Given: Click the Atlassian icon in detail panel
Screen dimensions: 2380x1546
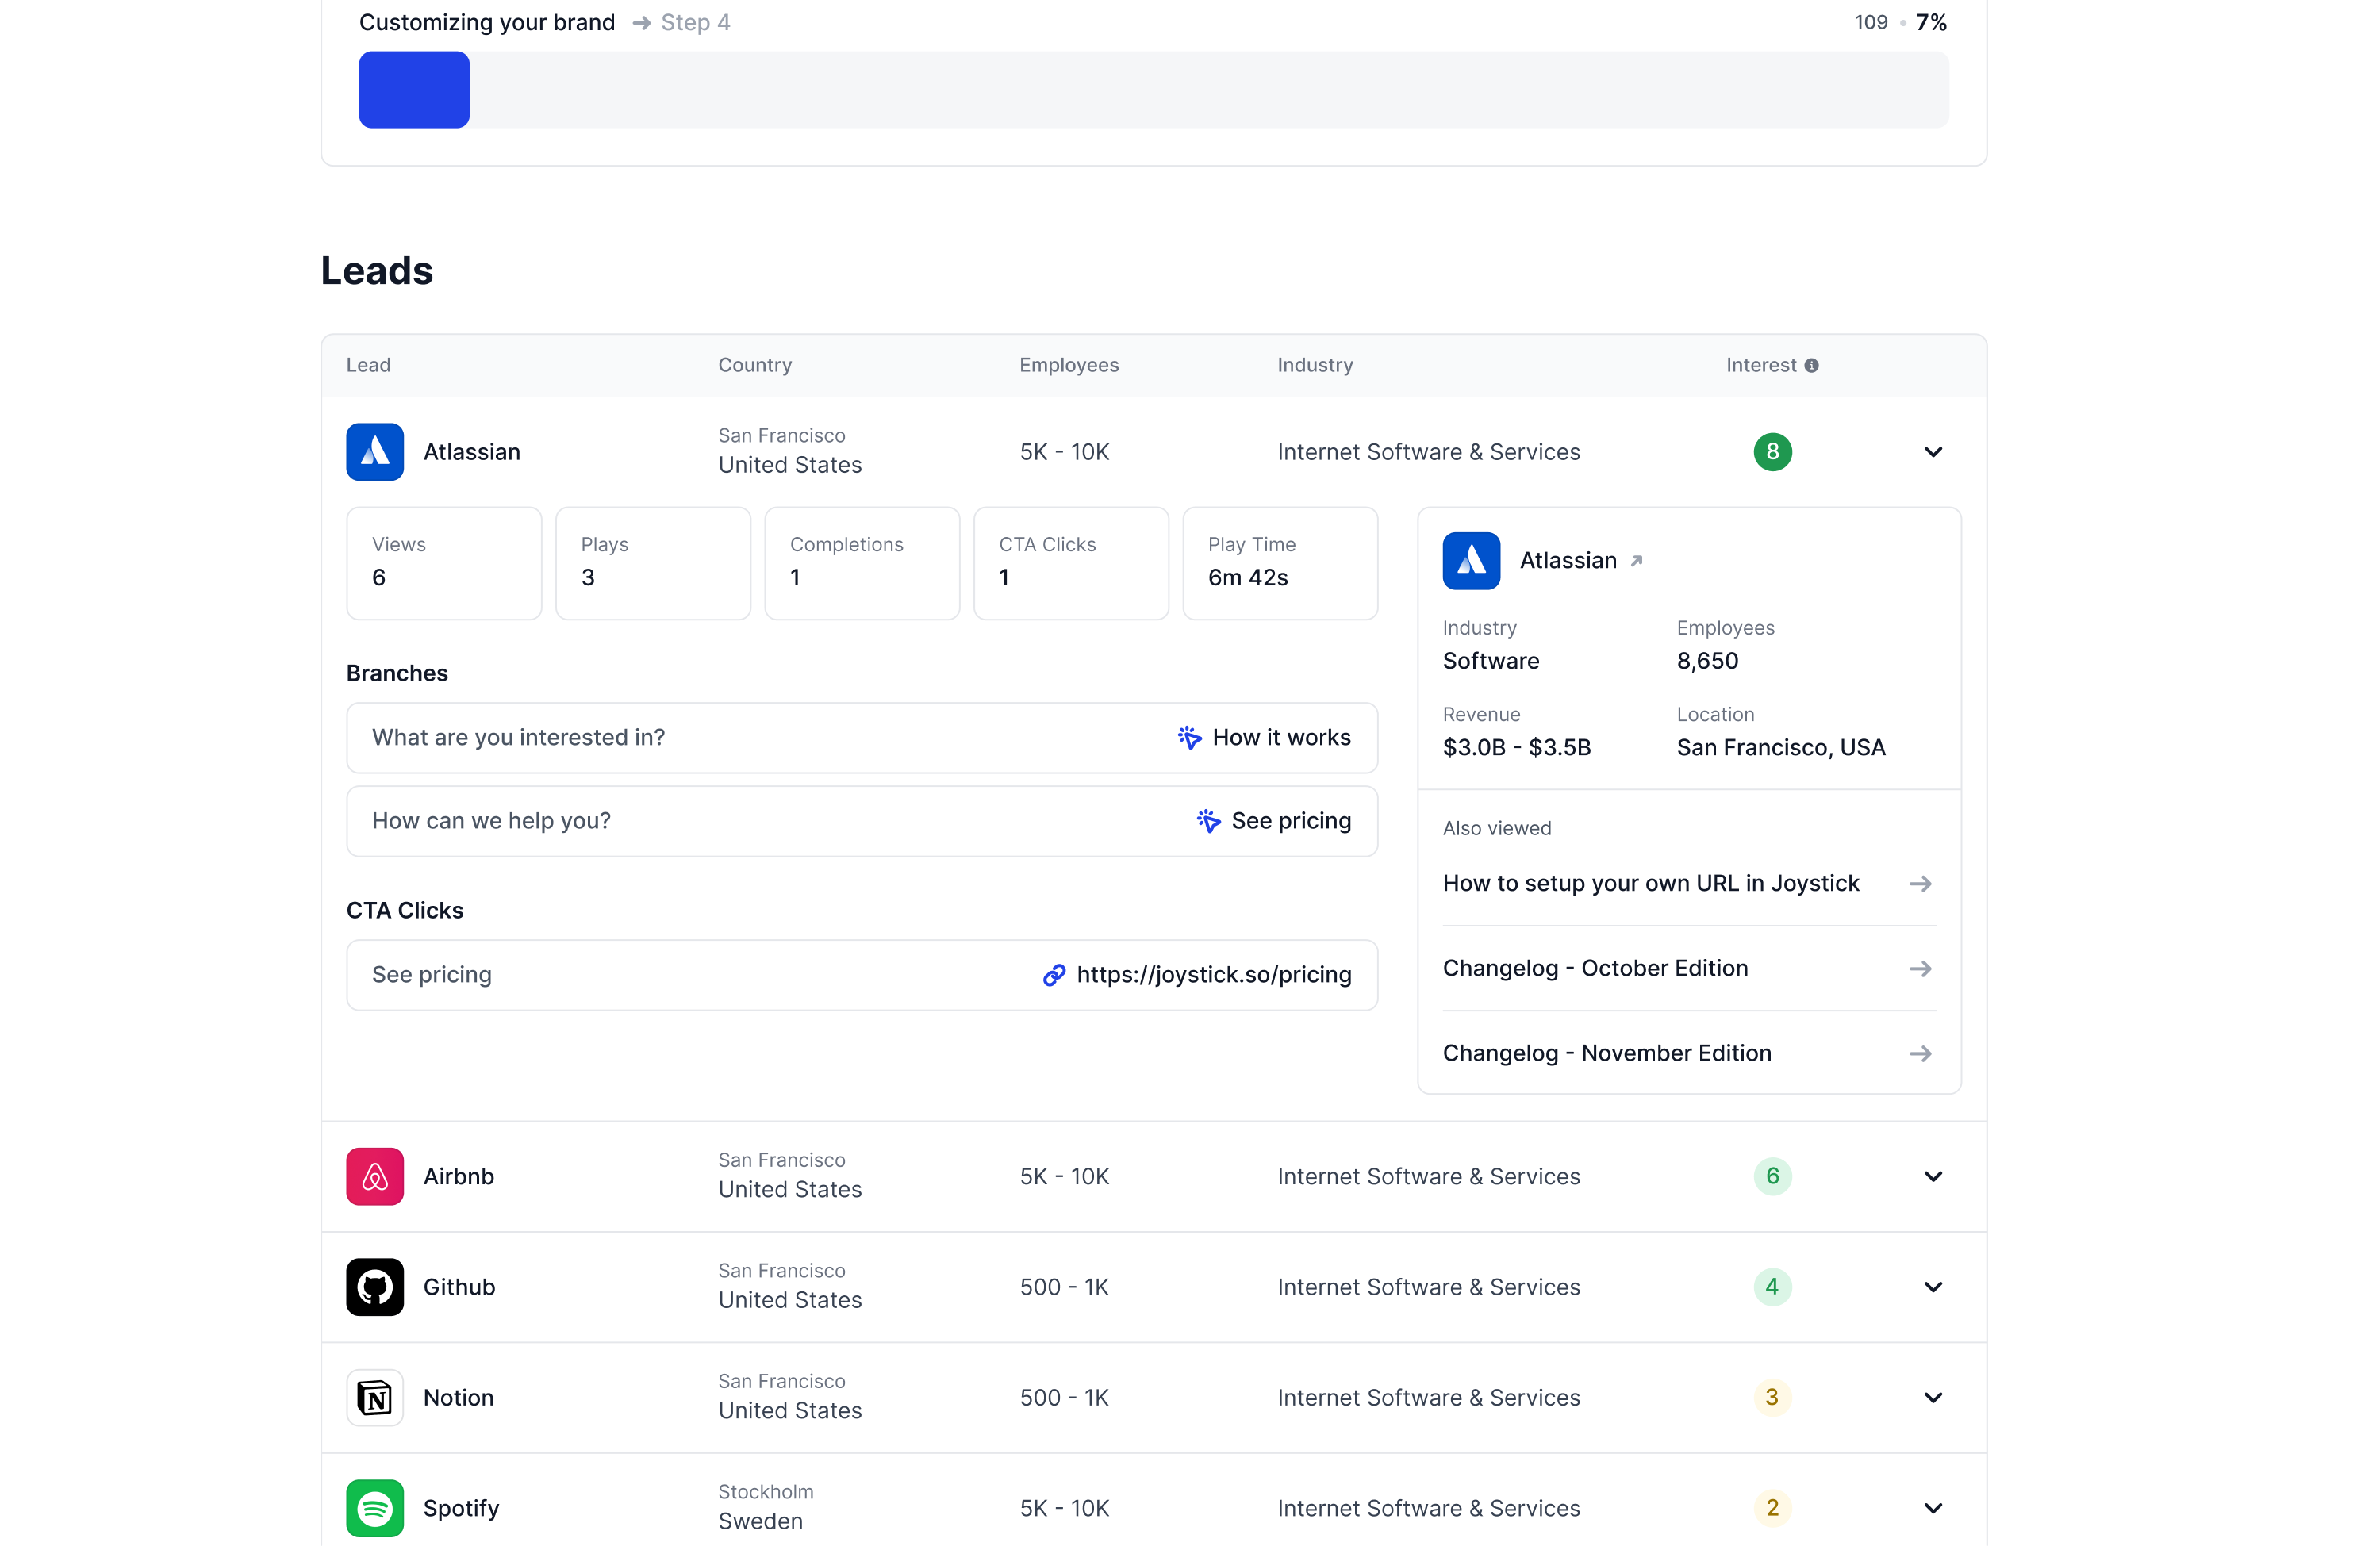Looking at the screenshot, I should click(1472, 561).
